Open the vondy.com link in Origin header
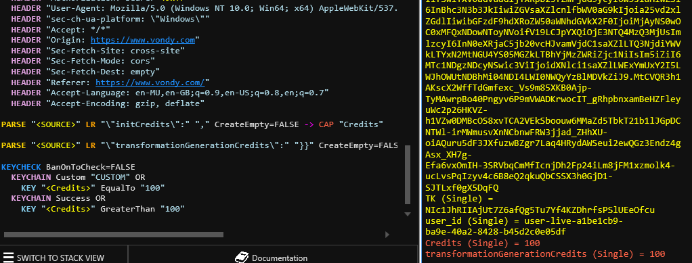The width and height of the screenshot is (692, 263). [143, 40]
